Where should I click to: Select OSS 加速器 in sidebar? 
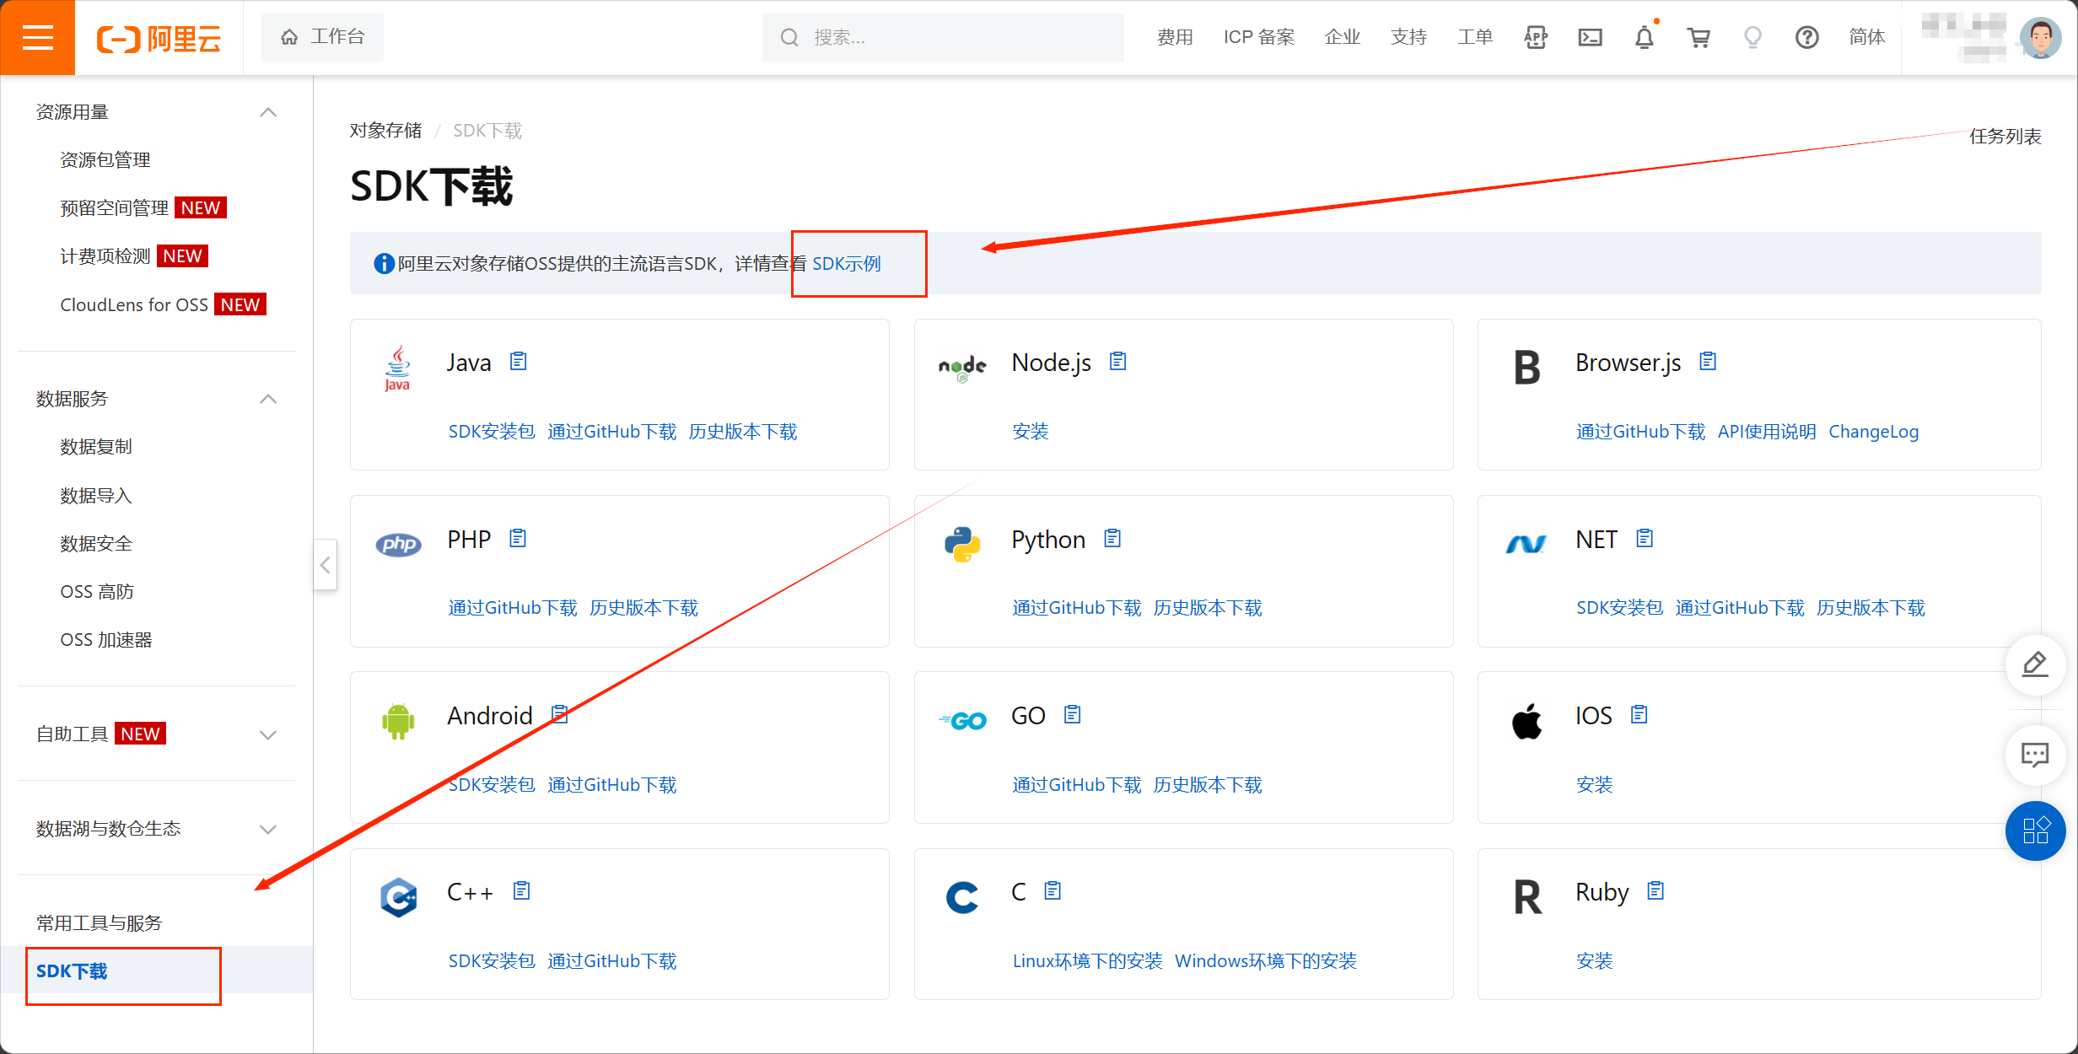tap(106, 639)
